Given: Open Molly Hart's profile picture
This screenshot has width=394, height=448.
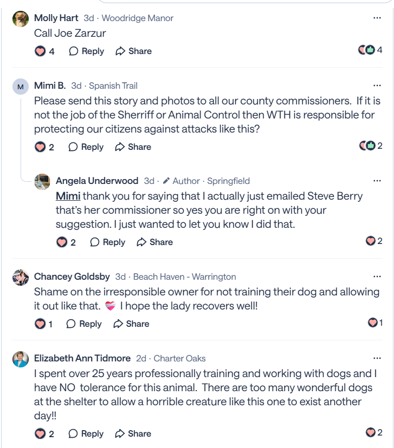Looking at the screenshot, I should 21,19.
